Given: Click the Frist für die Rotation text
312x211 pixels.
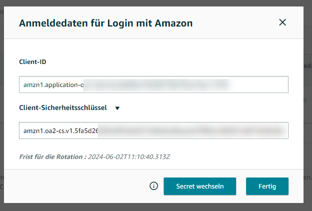Looking at the screenshot, I should click(52, 156).
